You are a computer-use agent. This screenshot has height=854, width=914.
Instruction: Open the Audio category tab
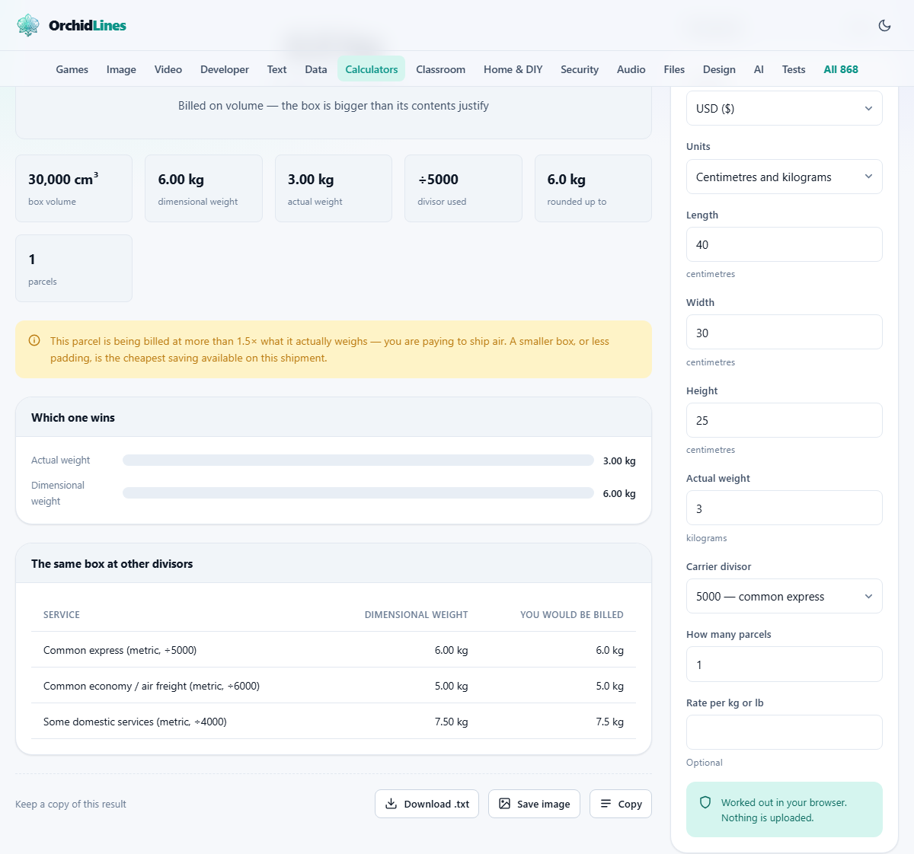631,69
